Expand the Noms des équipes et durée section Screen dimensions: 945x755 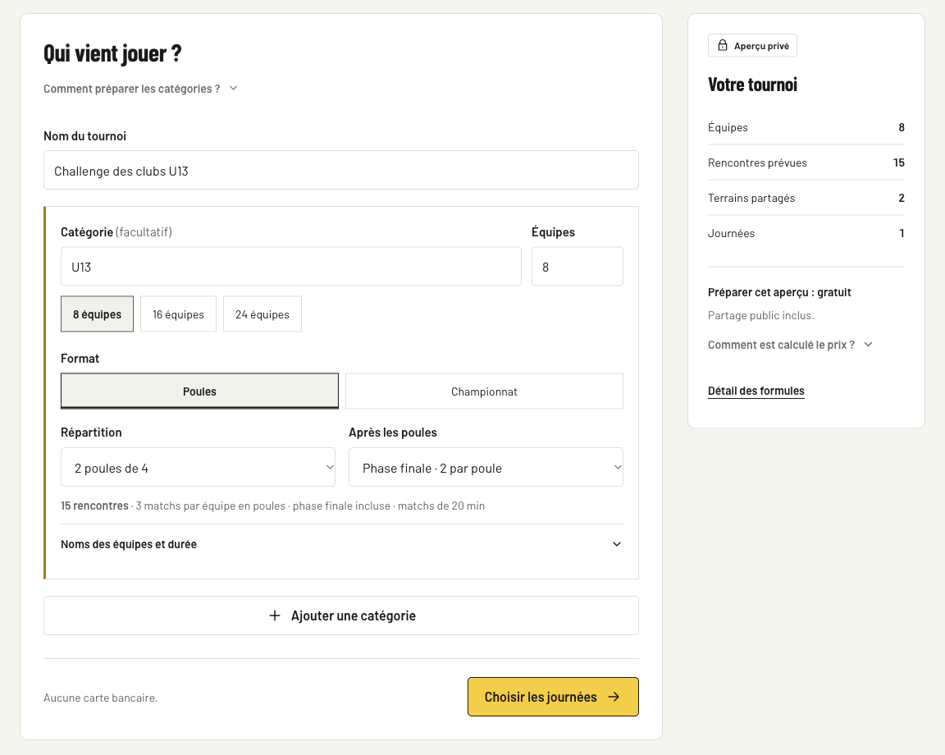click(342, 544)
